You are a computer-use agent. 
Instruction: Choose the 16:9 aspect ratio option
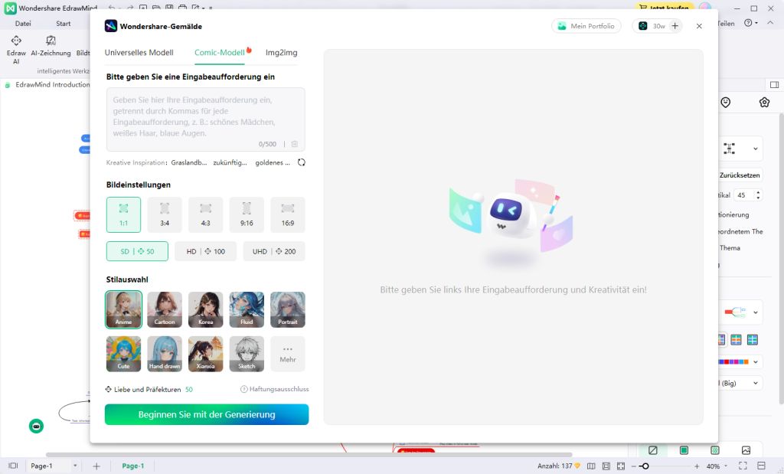pyautogui.click(x=287, y=214)
